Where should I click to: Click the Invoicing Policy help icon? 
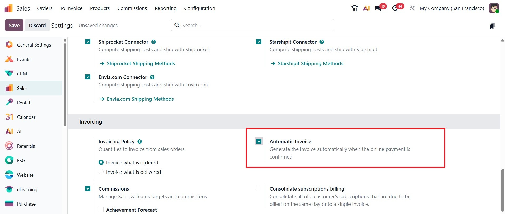coord(140,141)
